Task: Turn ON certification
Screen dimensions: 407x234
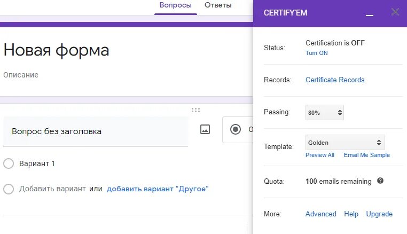Action: pos(317,53)
